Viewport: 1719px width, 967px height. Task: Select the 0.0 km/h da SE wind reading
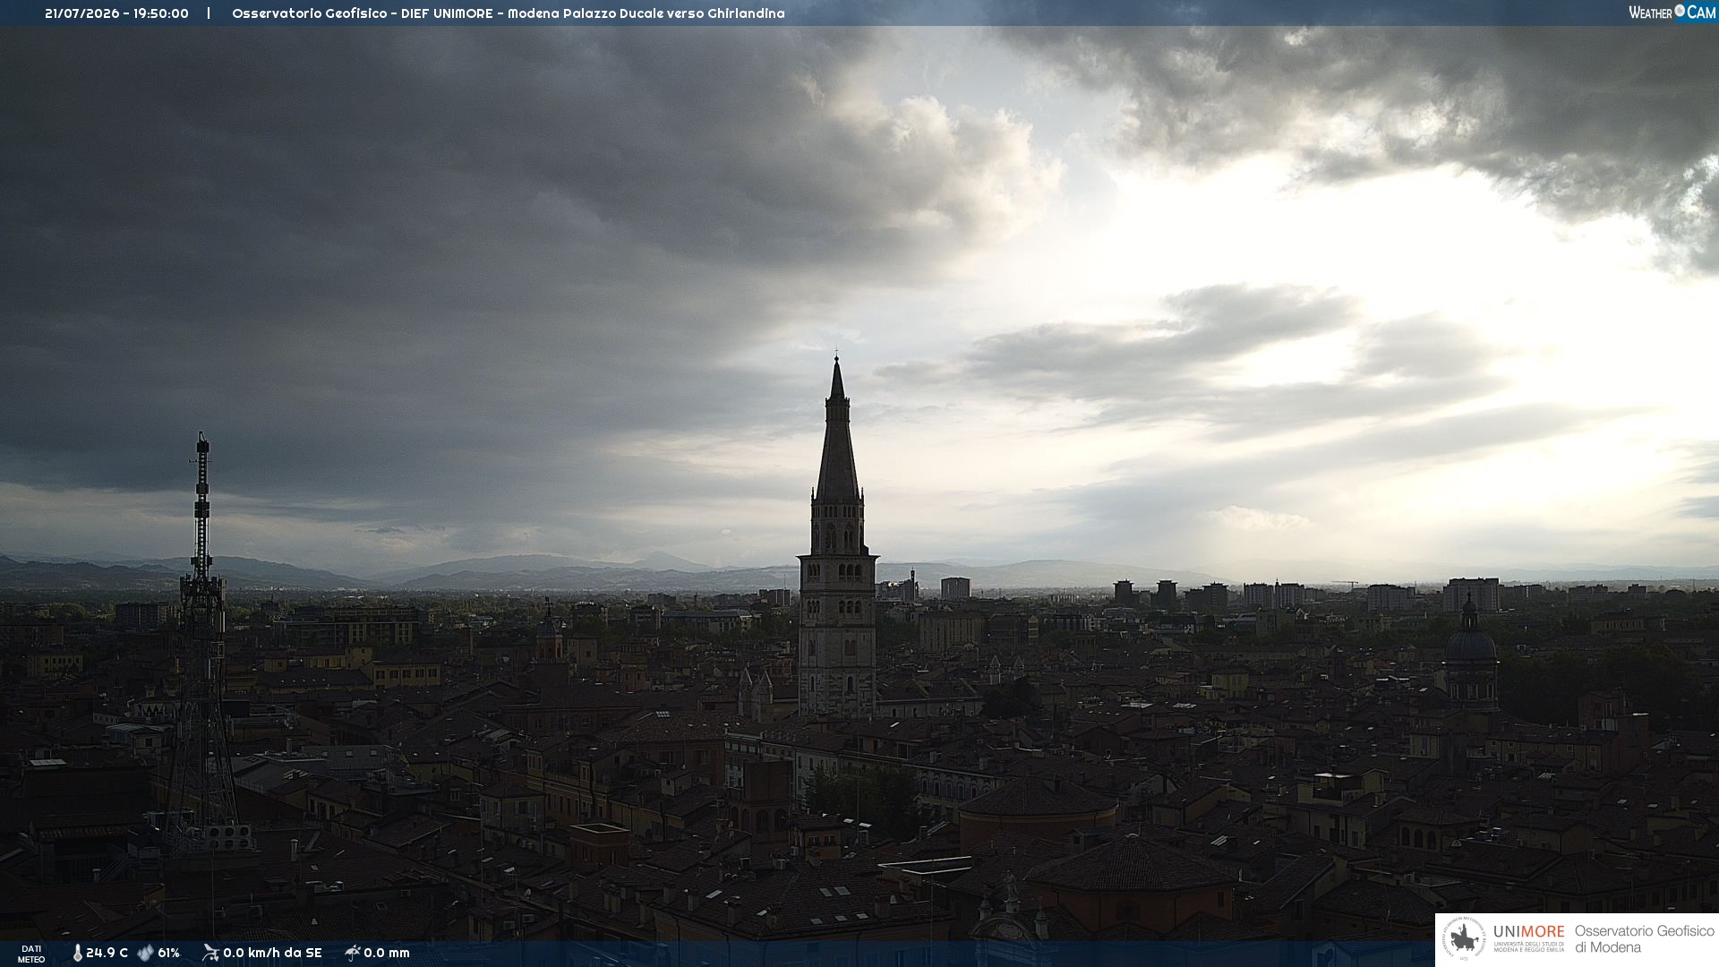pyautogui.click(x=272, y=954)
